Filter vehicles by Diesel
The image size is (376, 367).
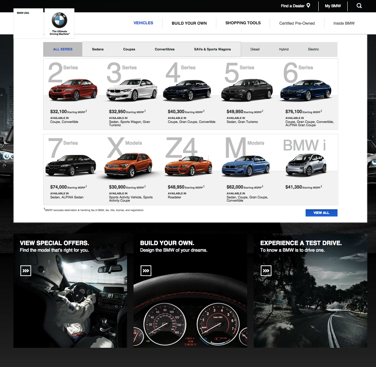pyautogui.click(x=255, y=49)
